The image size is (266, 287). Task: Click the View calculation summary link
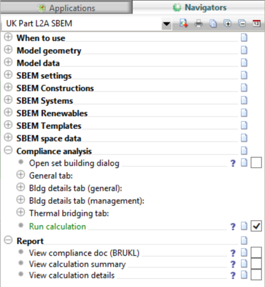pos(77,265)
